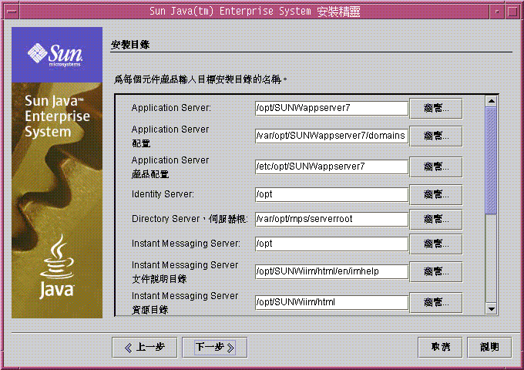The image size is (524, 370).
Task: Click Browse button beside /var/opt/SUNWappserver7/domains field
Action: tap(436, 136)
